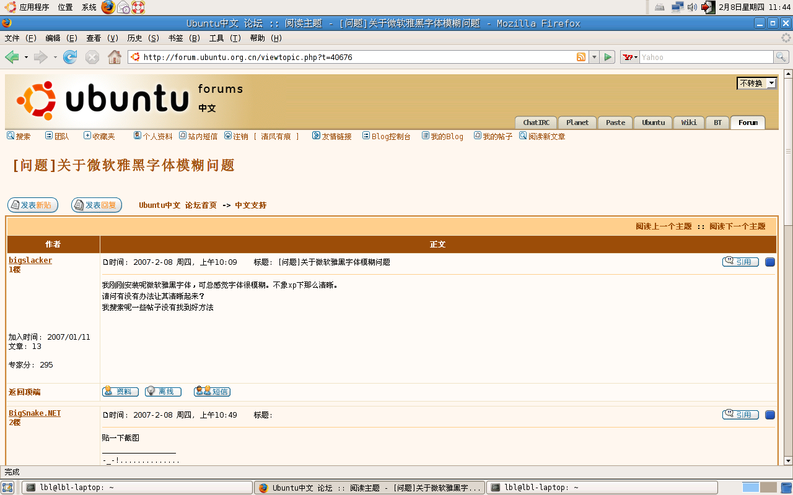This screenshot has width=793, height=495.
Task: Click the blue post icon on BigSnake.NET's post
Action: (x=770, y=415)
